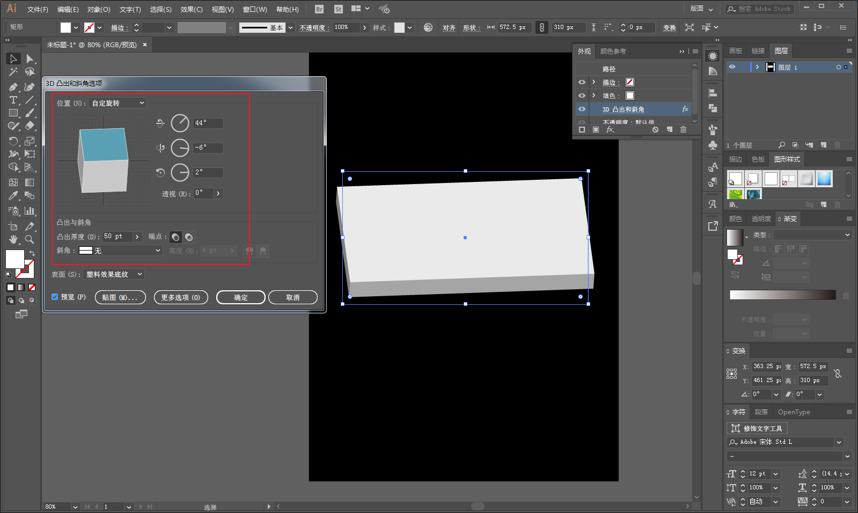Screen dimensions: 858x513
Task: Open the 效果(C) menu
Action: coord(192,10)
